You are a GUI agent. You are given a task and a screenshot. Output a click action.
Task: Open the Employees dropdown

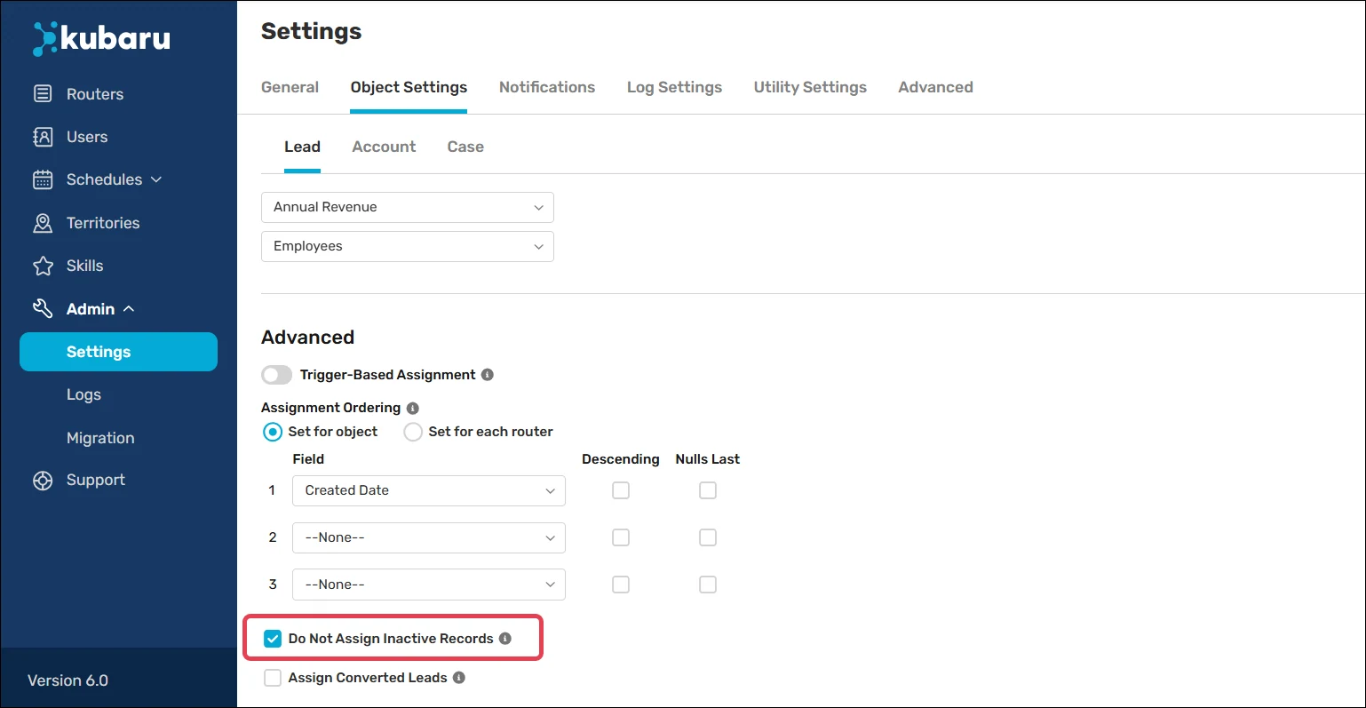(x=408, y=246)
